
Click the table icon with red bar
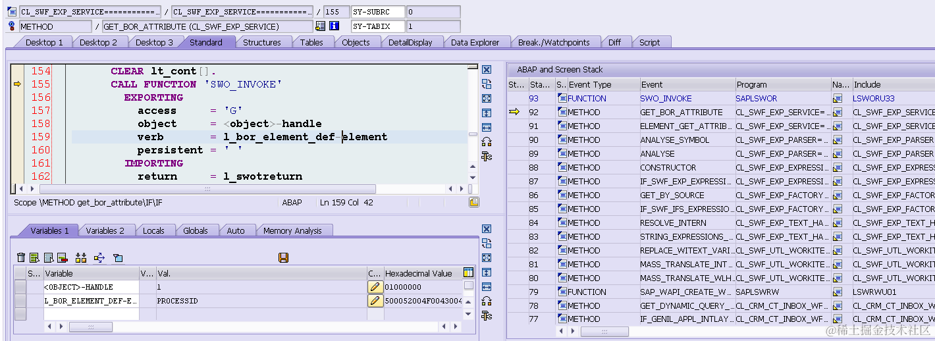pyautogui.click(x=63, y=257)
